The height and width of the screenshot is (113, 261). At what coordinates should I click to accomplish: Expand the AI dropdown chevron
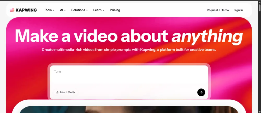(x=65, y=10)
